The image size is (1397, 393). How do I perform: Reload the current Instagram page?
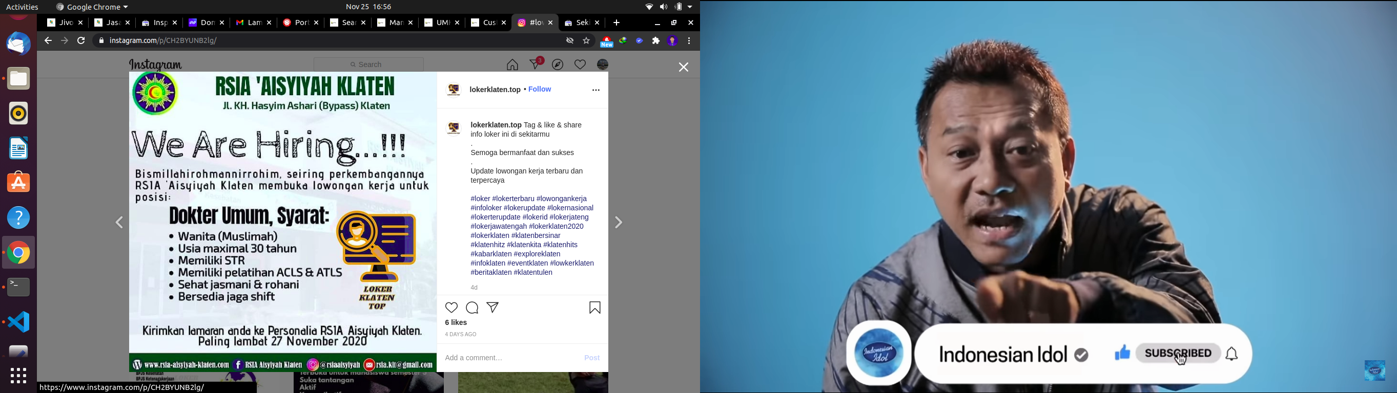pyautogui.click(x=81, y=41)
